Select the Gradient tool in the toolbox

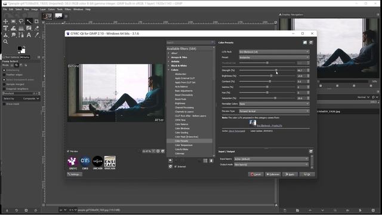(x=21, y=28)
